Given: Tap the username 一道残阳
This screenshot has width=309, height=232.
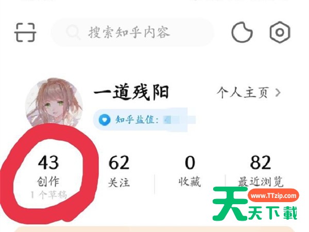Looking at the screenshot, I should [x=131, y=92].
